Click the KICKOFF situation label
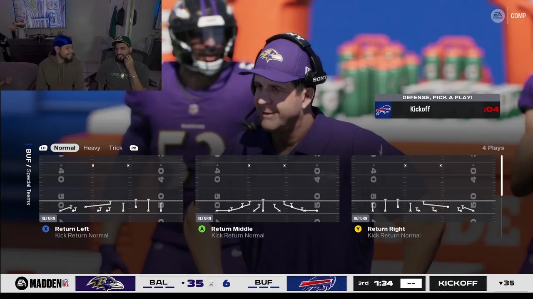The width and height of the screenshot is (533, 299). click(458, 283)
